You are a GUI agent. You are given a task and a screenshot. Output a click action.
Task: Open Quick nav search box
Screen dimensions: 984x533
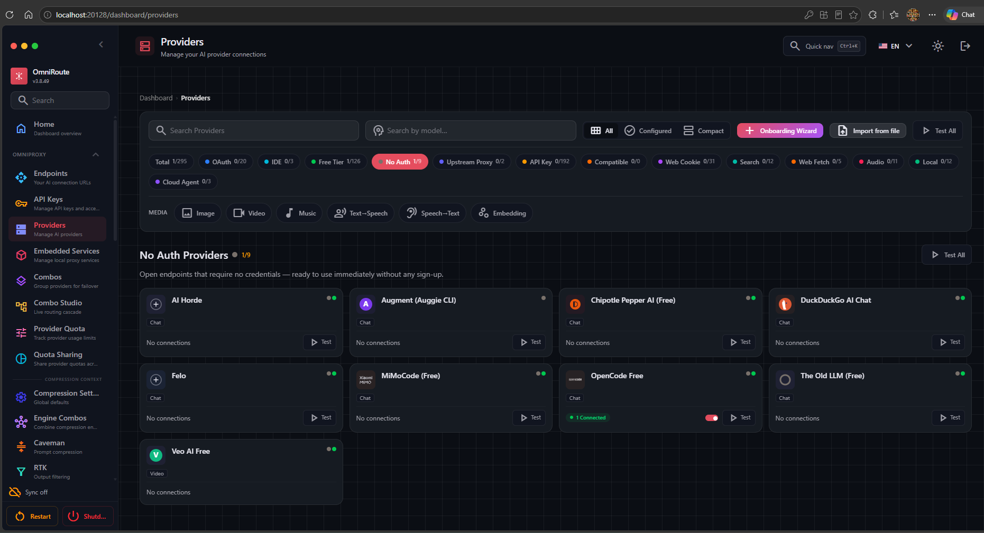(824, 46)
